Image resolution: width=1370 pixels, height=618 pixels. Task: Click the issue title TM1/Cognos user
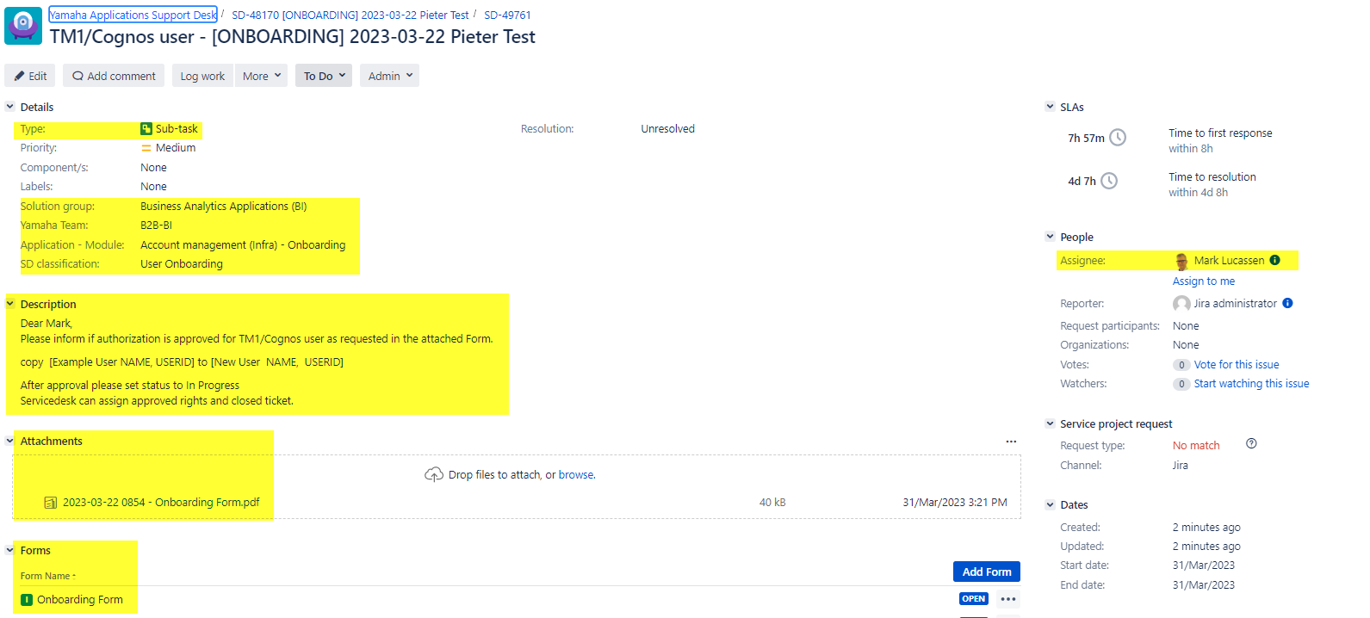(x=293, y=37)
